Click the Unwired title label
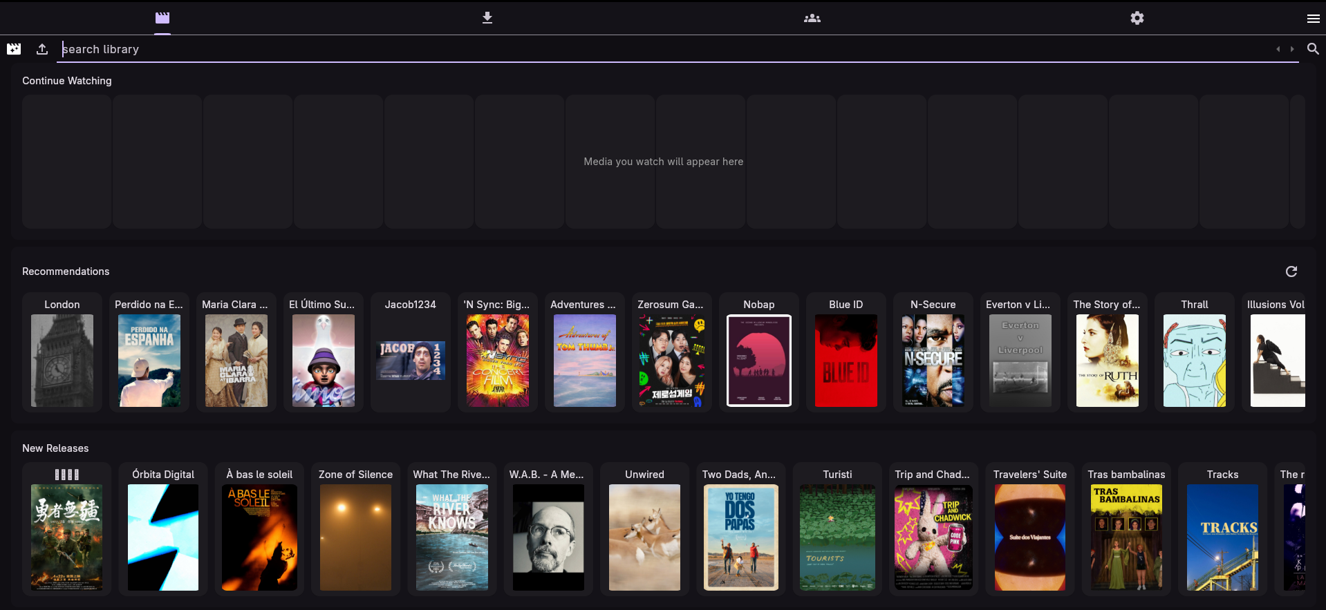1326x610 pixels. click(644, 475)
